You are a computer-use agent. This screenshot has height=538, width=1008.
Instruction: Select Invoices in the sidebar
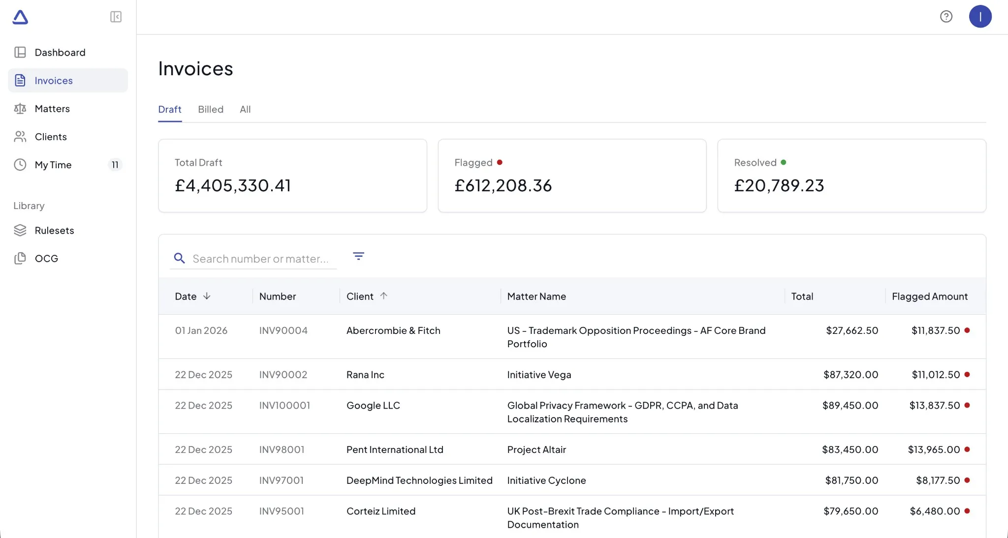point(68,80)
